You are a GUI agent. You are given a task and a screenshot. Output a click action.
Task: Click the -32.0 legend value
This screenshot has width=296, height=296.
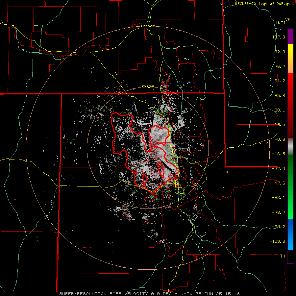click(x=279, y=169)
